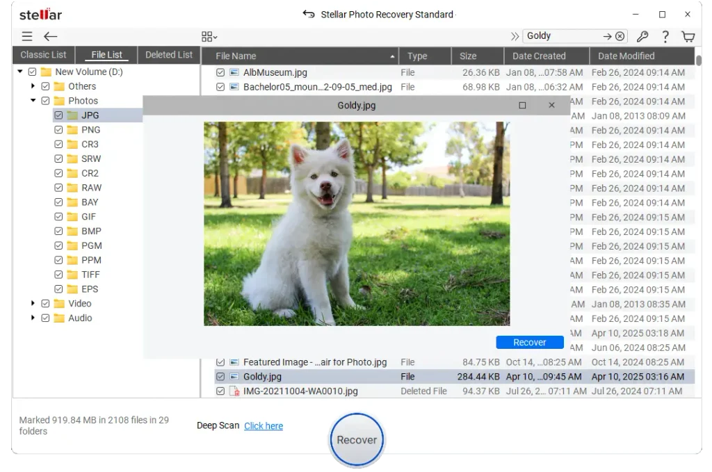Expand the Video folder
This screenshot has width=712, height=472.
click(x=33, y=303)
